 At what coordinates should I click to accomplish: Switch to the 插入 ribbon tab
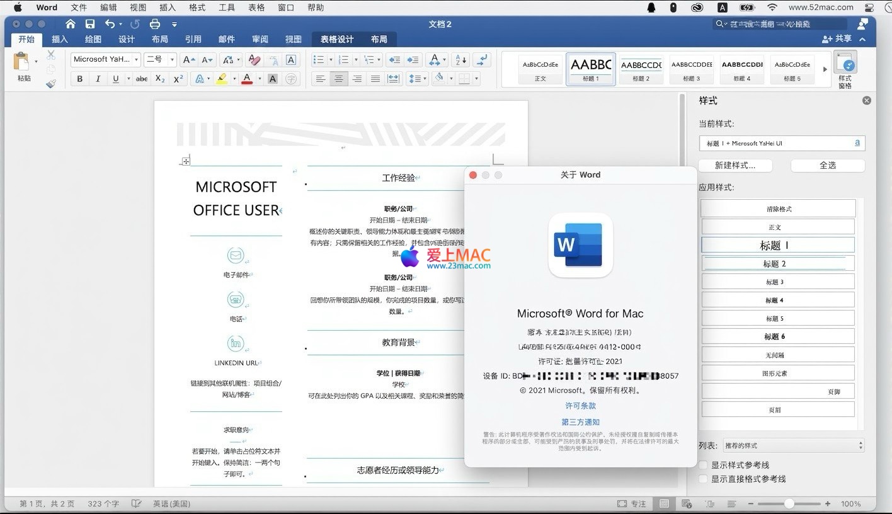coord(60,39)
